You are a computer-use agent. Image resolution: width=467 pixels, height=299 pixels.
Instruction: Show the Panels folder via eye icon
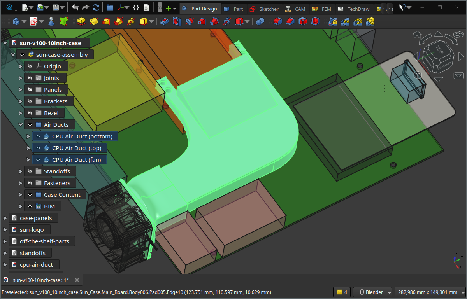[30, 90]
